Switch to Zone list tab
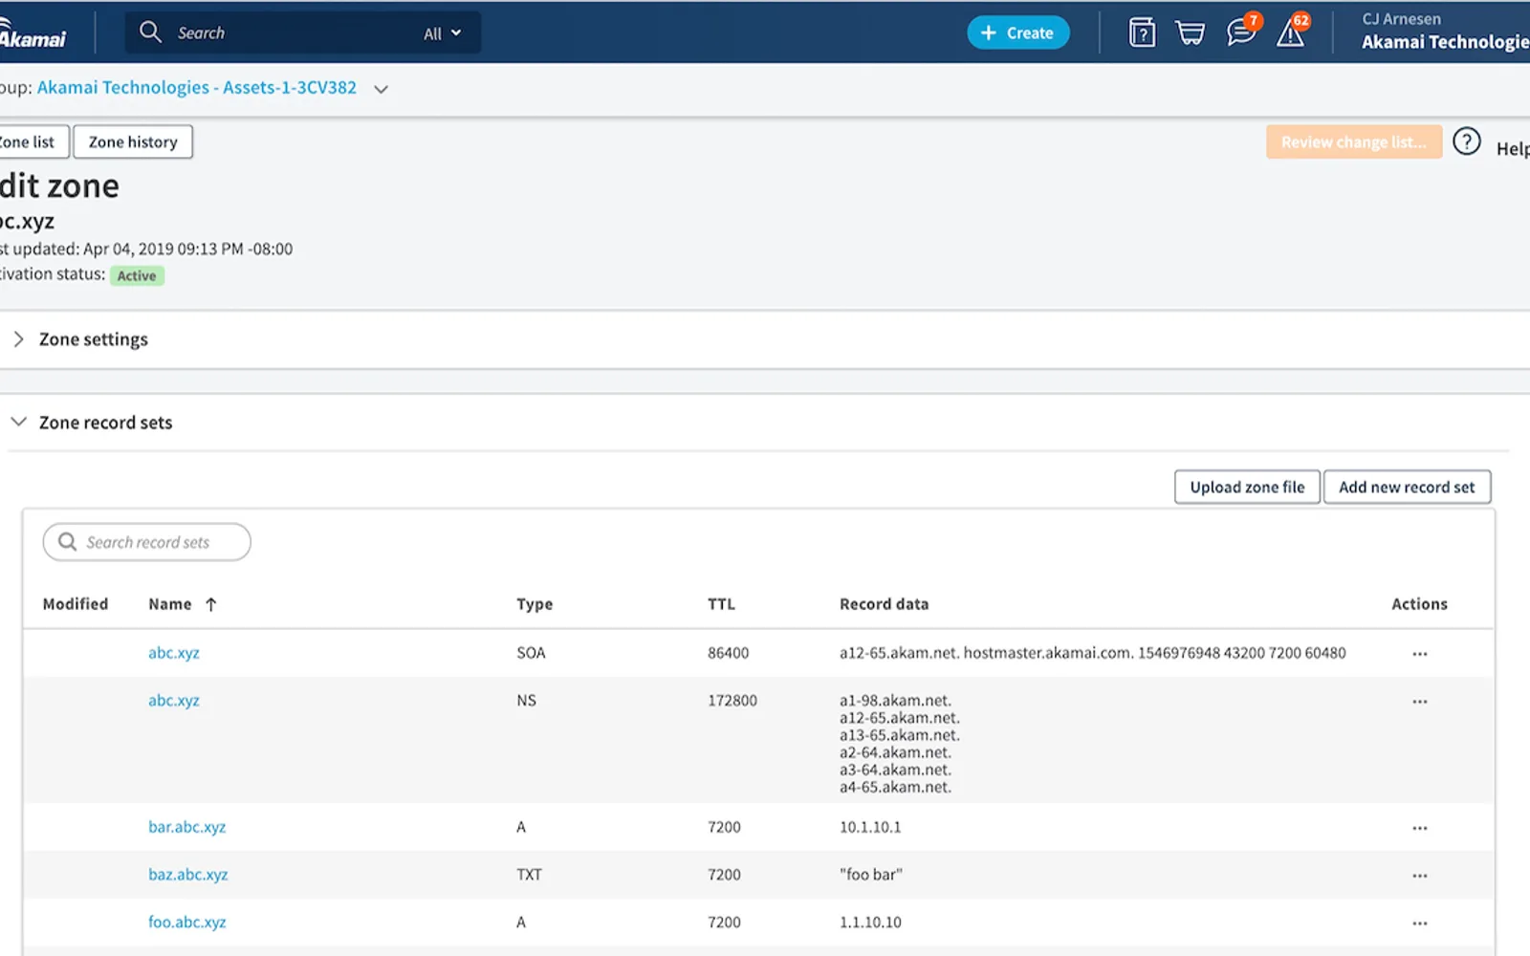The height and width of the screenshot is (956, 1530). tap(33, 141)
